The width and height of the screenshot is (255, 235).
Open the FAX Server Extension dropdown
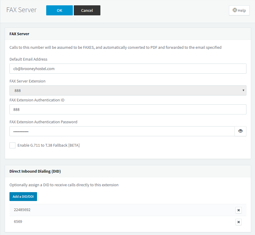tap(128, 90)
